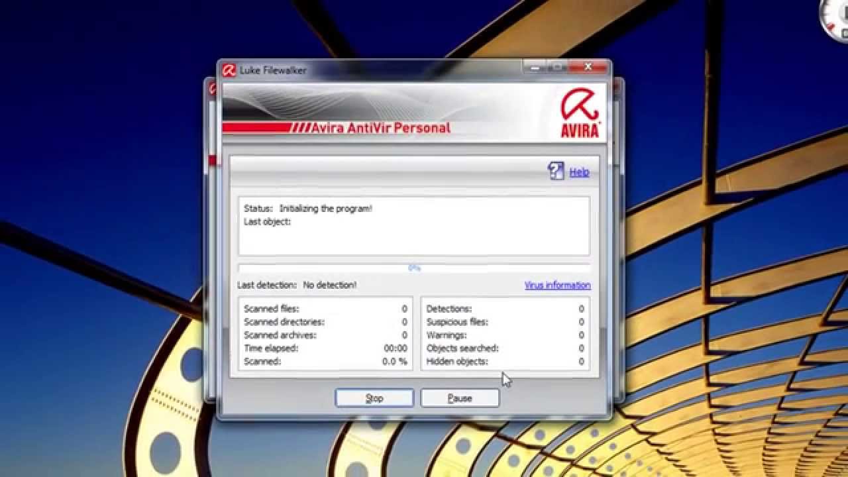
Task: Select the "Warnings:" row
Action: point(505,335)
